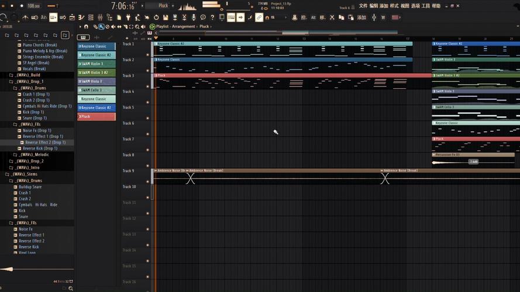
Task: Open the help question mark icon
Action: 212,18
